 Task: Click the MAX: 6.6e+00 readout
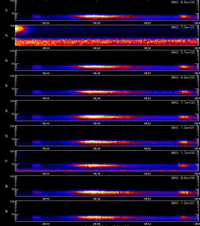click(x=183, y=2)
